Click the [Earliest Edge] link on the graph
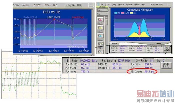The image size is (175, 103). pos(30,17)
